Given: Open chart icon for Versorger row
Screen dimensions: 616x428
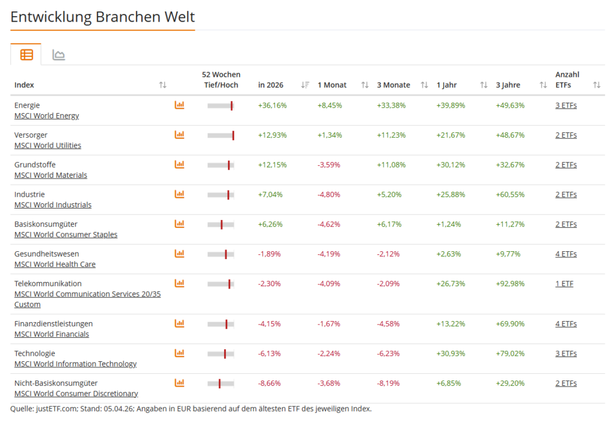Looking at the screenshot, I should pos(179,135).
